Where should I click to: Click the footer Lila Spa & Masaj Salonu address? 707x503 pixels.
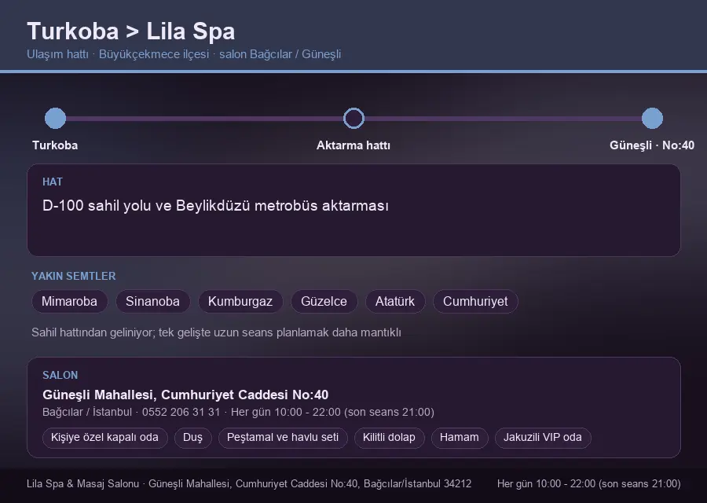point(249,483)
